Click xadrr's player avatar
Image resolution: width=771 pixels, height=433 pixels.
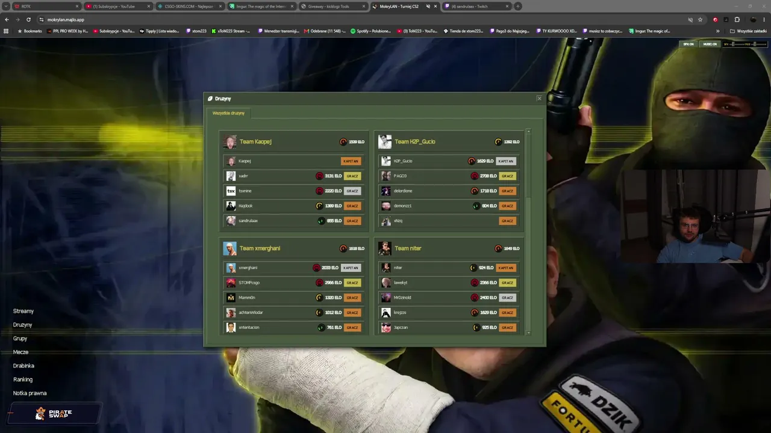point(231,176)
